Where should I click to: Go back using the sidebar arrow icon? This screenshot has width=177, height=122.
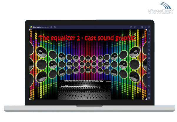coord(149,90)
